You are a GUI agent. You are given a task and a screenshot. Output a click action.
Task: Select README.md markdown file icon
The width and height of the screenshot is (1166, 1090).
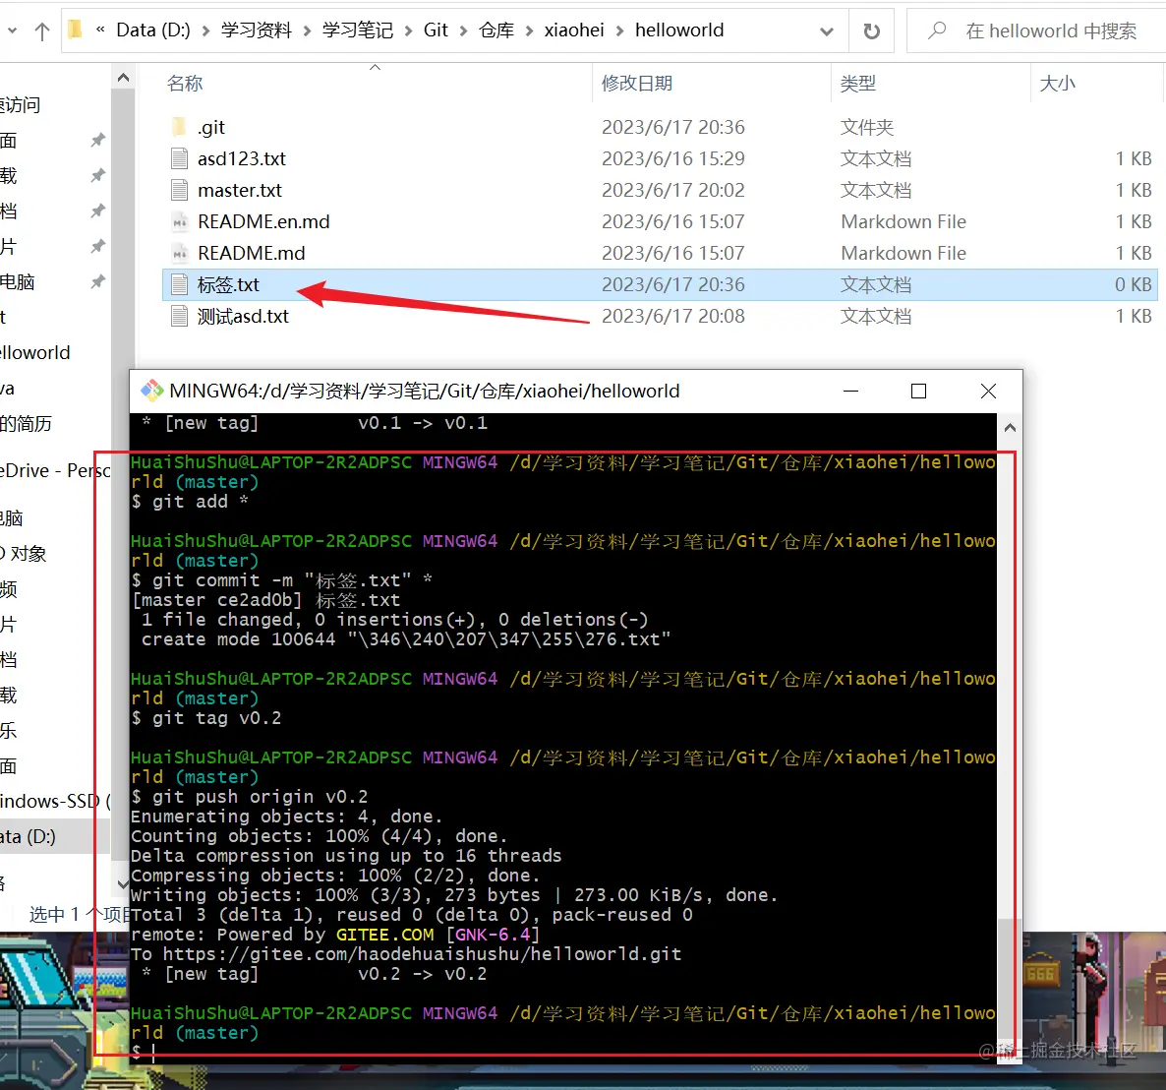[x=179, y=253]
